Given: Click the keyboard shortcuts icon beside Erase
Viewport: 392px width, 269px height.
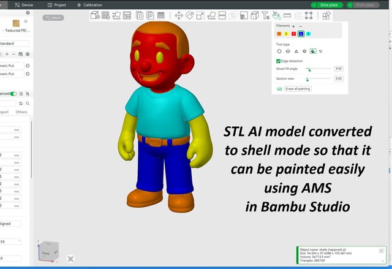Looking at the screenshot, I should pos(279,89).
